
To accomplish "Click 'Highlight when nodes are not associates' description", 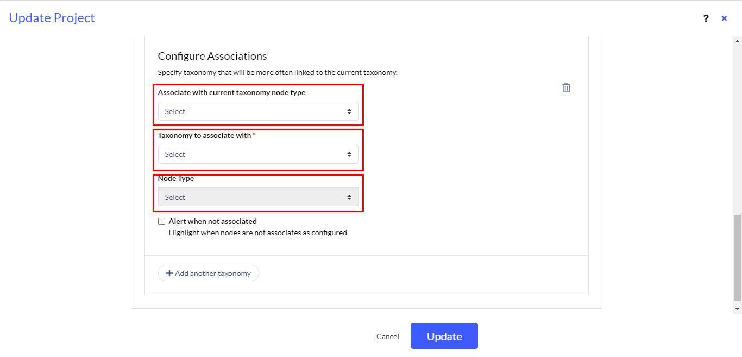I will (258, 233).
